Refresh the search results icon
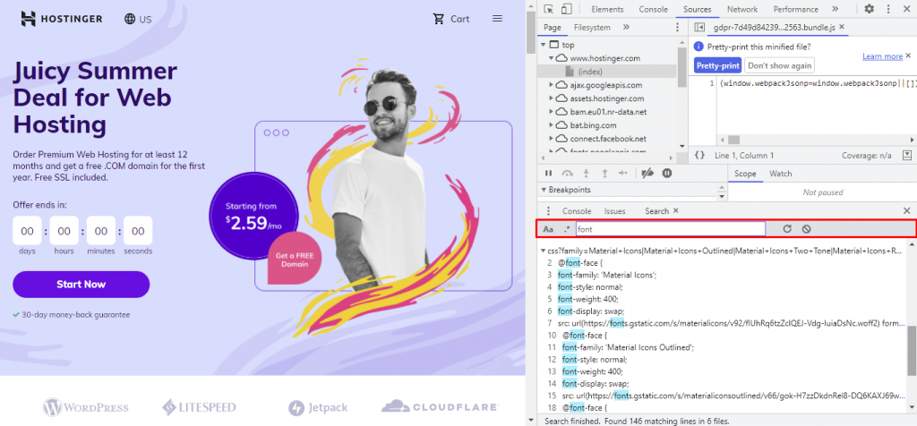Image resolution: width=917 pixels, height=426 pixels. click(787, 229)
